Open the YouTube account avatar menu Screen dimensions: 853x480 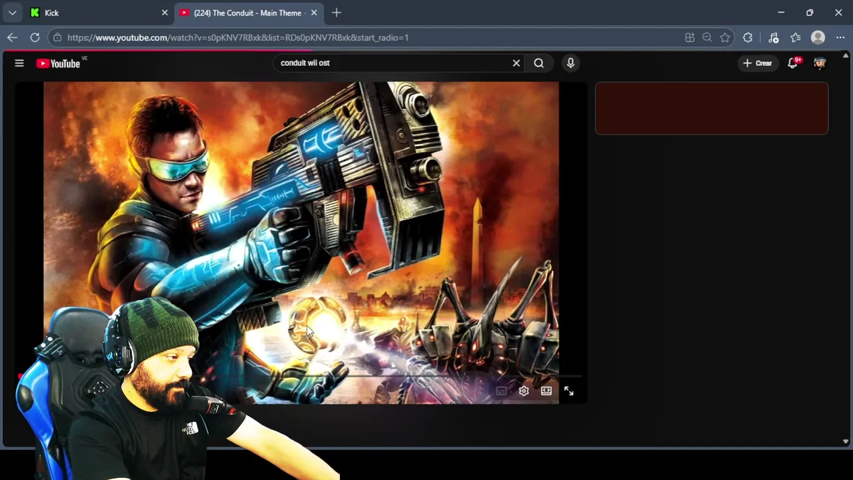820,63
